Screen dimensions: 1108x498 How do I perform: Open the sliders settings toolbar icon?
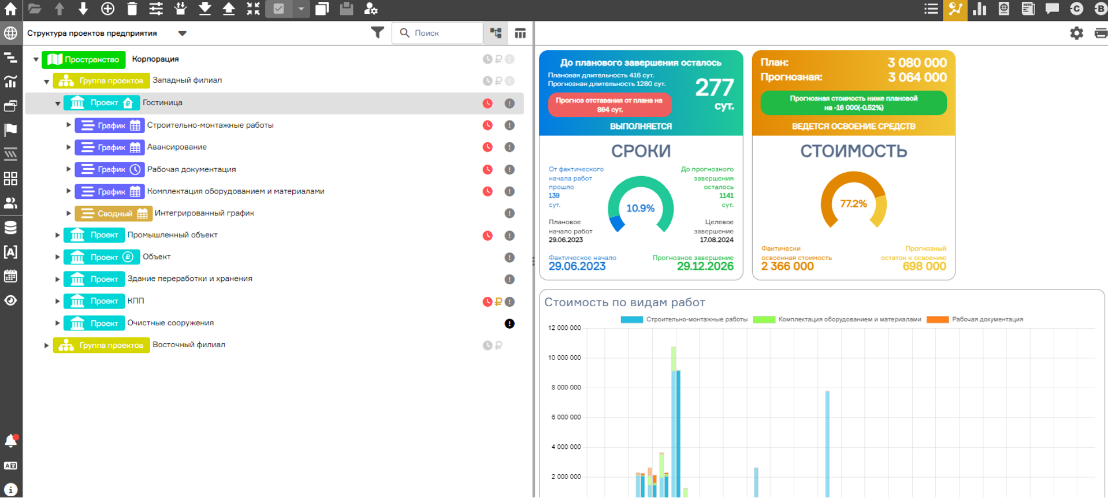pyautogui.click(x=156, y=9)
